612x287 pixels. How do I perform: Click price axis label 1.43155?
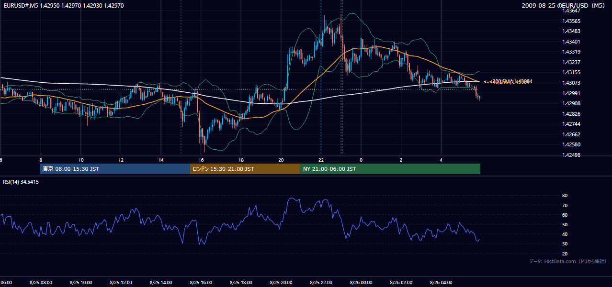[571, 73]
